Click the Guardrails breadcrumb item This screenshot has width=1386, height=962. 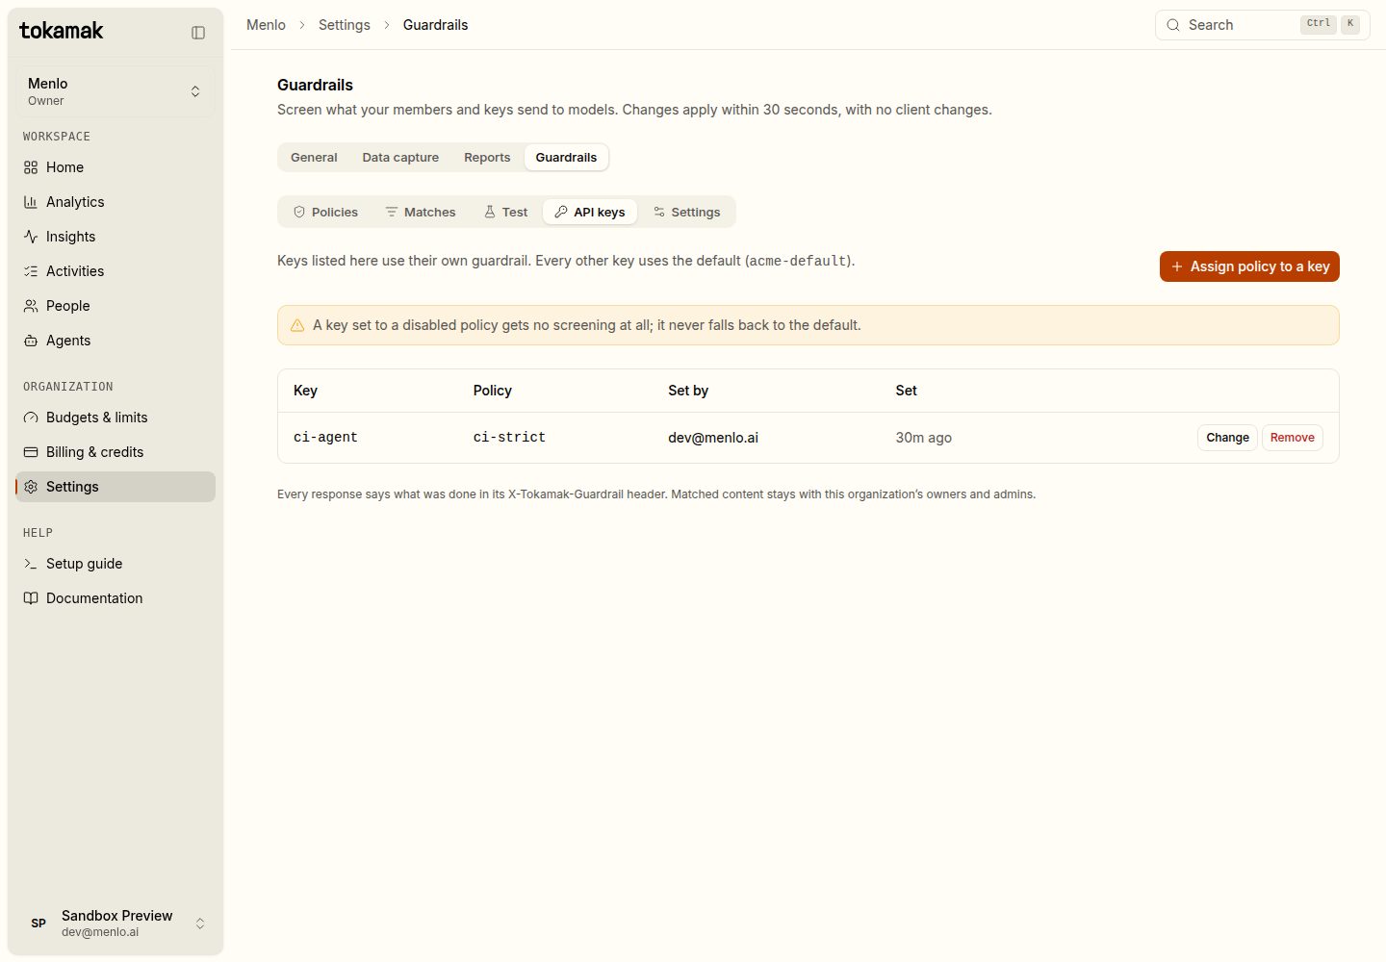435,25
